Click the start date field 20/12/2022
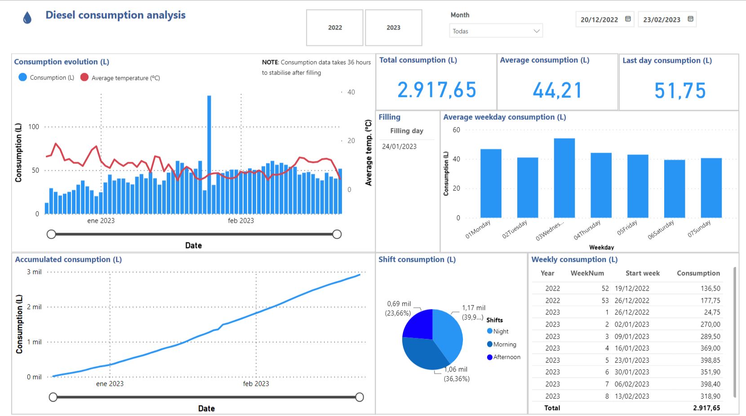Viewport: 746px width, 416px height. [599, 20]
